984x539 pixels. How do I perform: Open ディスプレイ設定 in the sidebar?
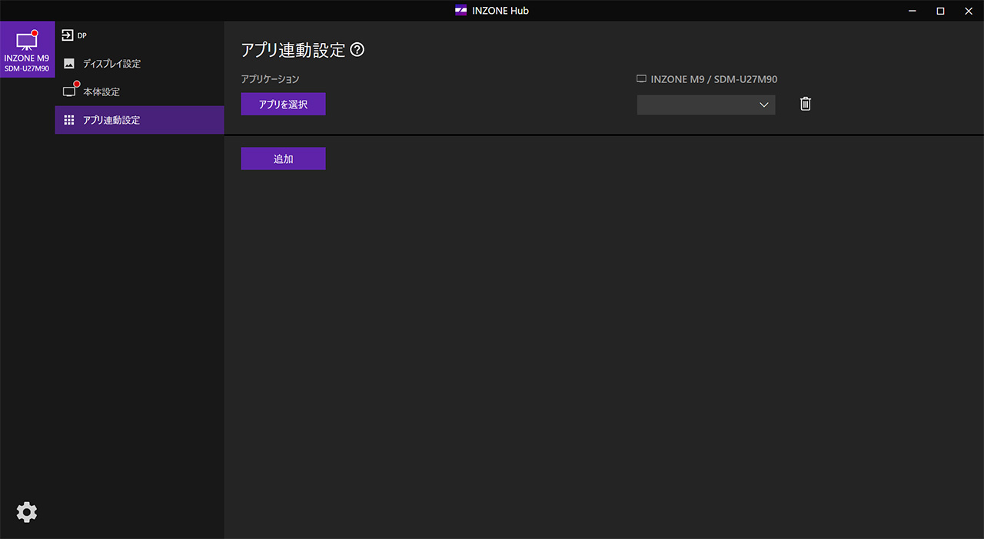(x=139, y=64)
